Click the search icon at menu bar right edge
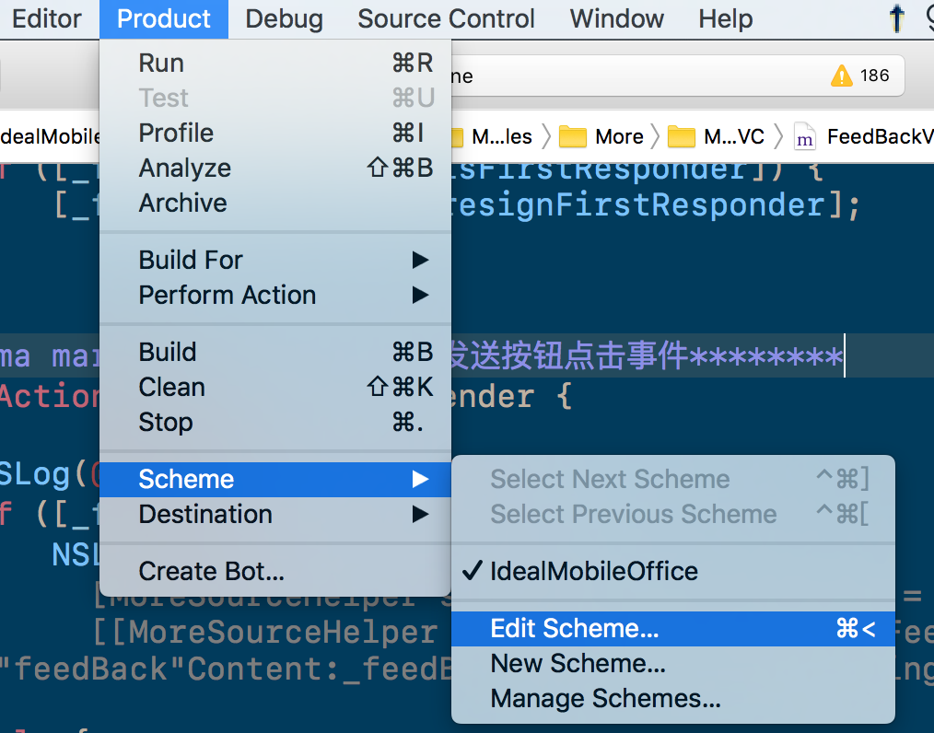The width and height of the screenshot is (934, 733). pos(928,17)
